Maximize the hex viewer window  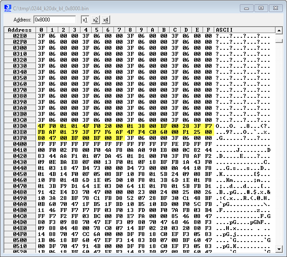[x=260, y=8]
